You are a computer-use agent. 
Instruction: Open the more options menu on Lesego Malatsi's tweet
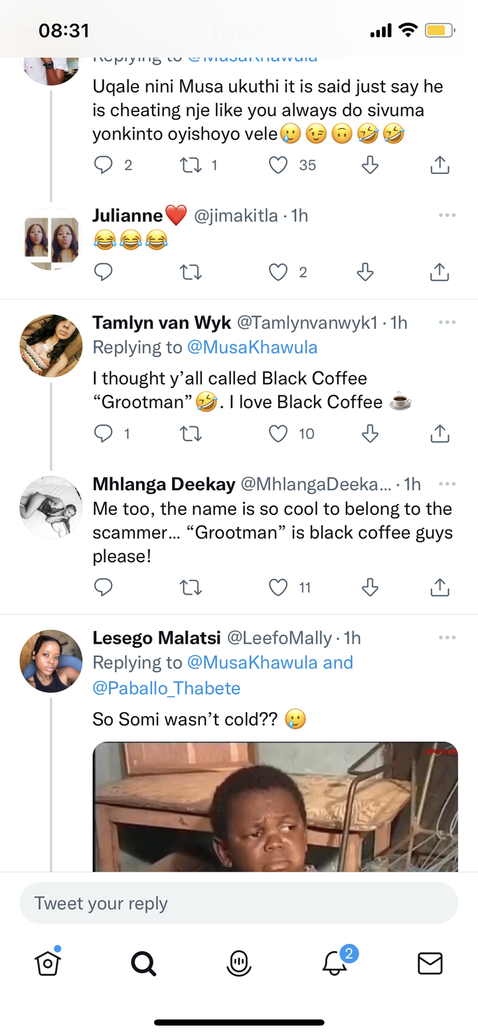point(447,637)
